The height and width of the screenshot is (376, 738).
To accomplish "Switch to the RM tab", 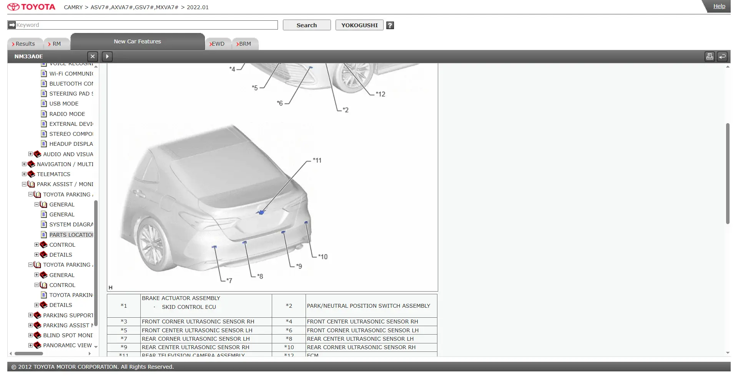I will (57, 44).
